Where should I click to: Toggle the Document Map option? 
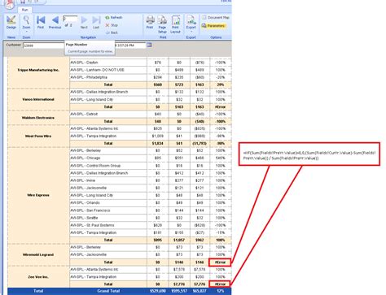click(x=216, y=17)
